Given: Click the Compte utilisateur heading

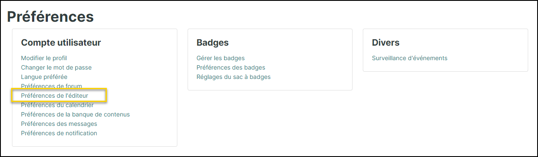Looking at the screenshot, I should coord(61,43).
